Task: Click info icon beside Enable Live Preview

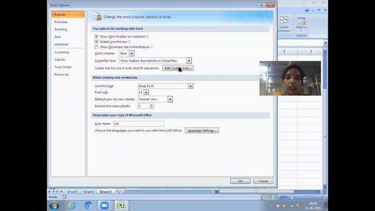Action: coord(129,42)
